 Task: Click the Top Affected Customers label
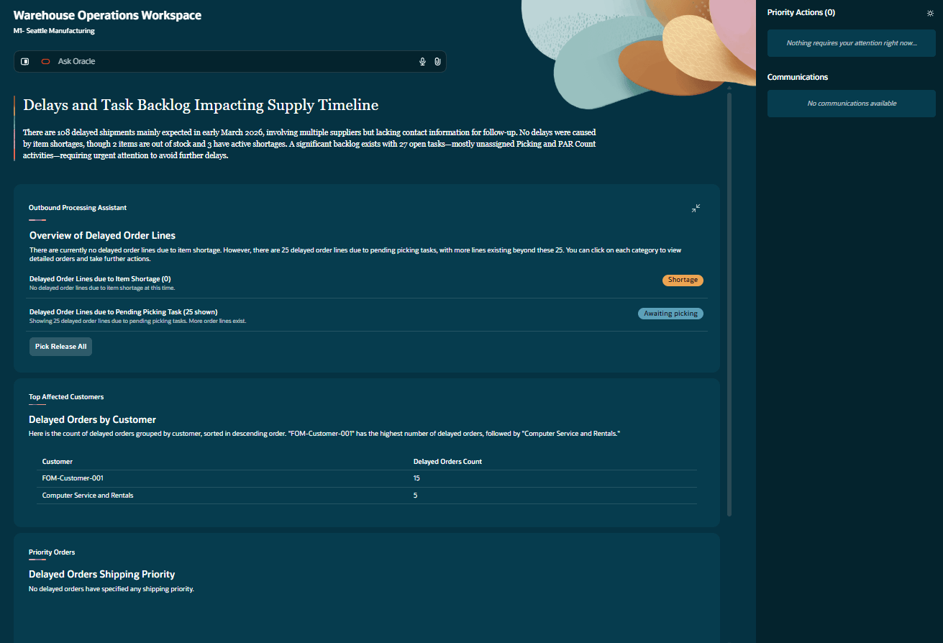point(66,397)
